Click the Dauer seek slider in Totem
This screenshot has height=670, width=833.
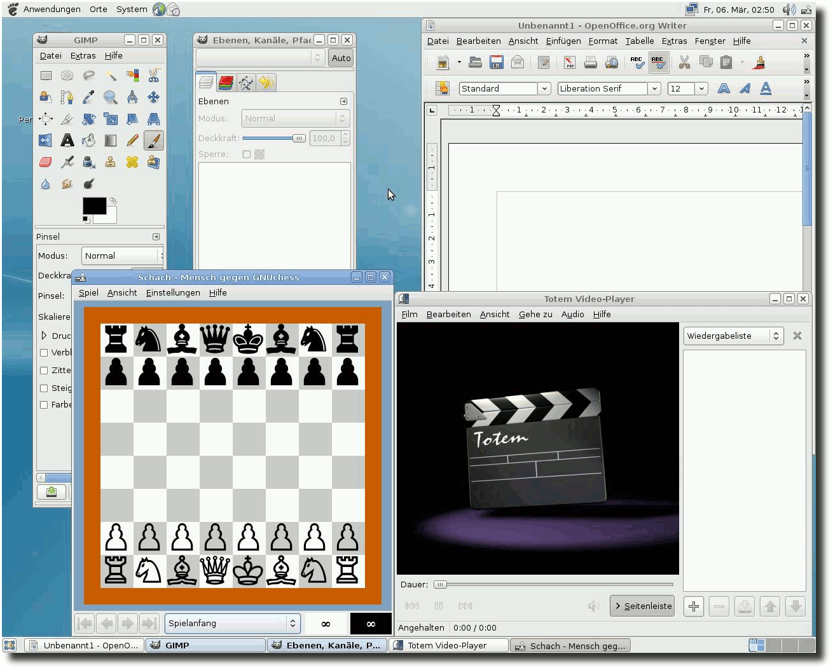(553, 584)
